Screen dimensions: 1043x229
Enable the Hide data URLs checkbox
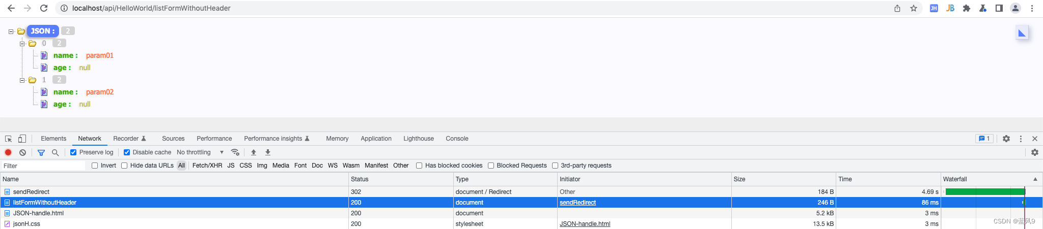[x=124, y=166]
